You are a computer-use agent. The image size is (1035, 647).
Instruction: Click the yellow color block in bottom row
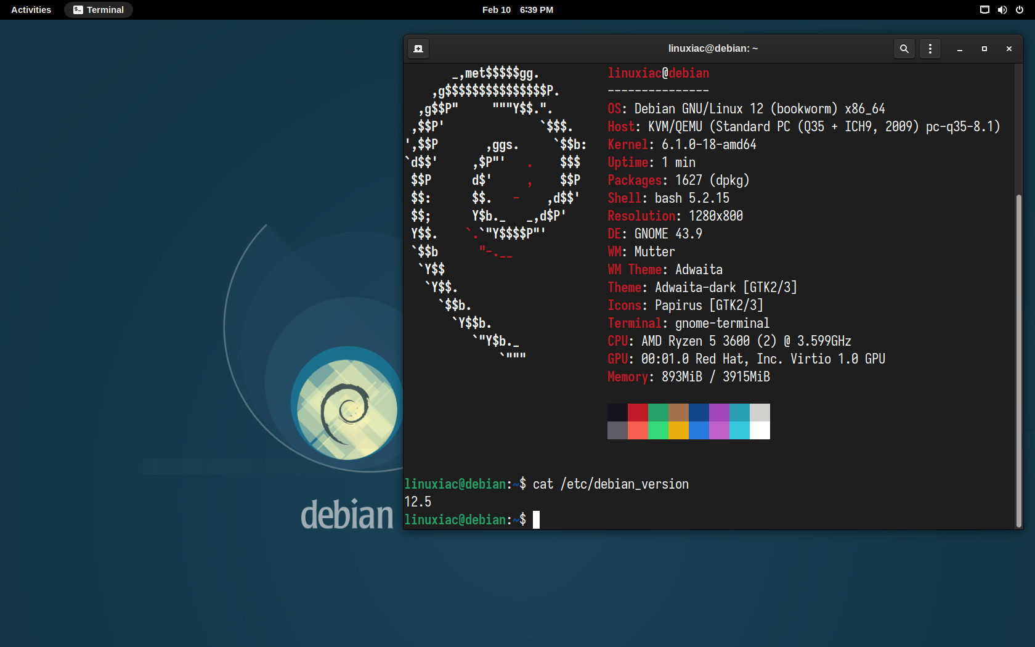click(x=678, y=431)
